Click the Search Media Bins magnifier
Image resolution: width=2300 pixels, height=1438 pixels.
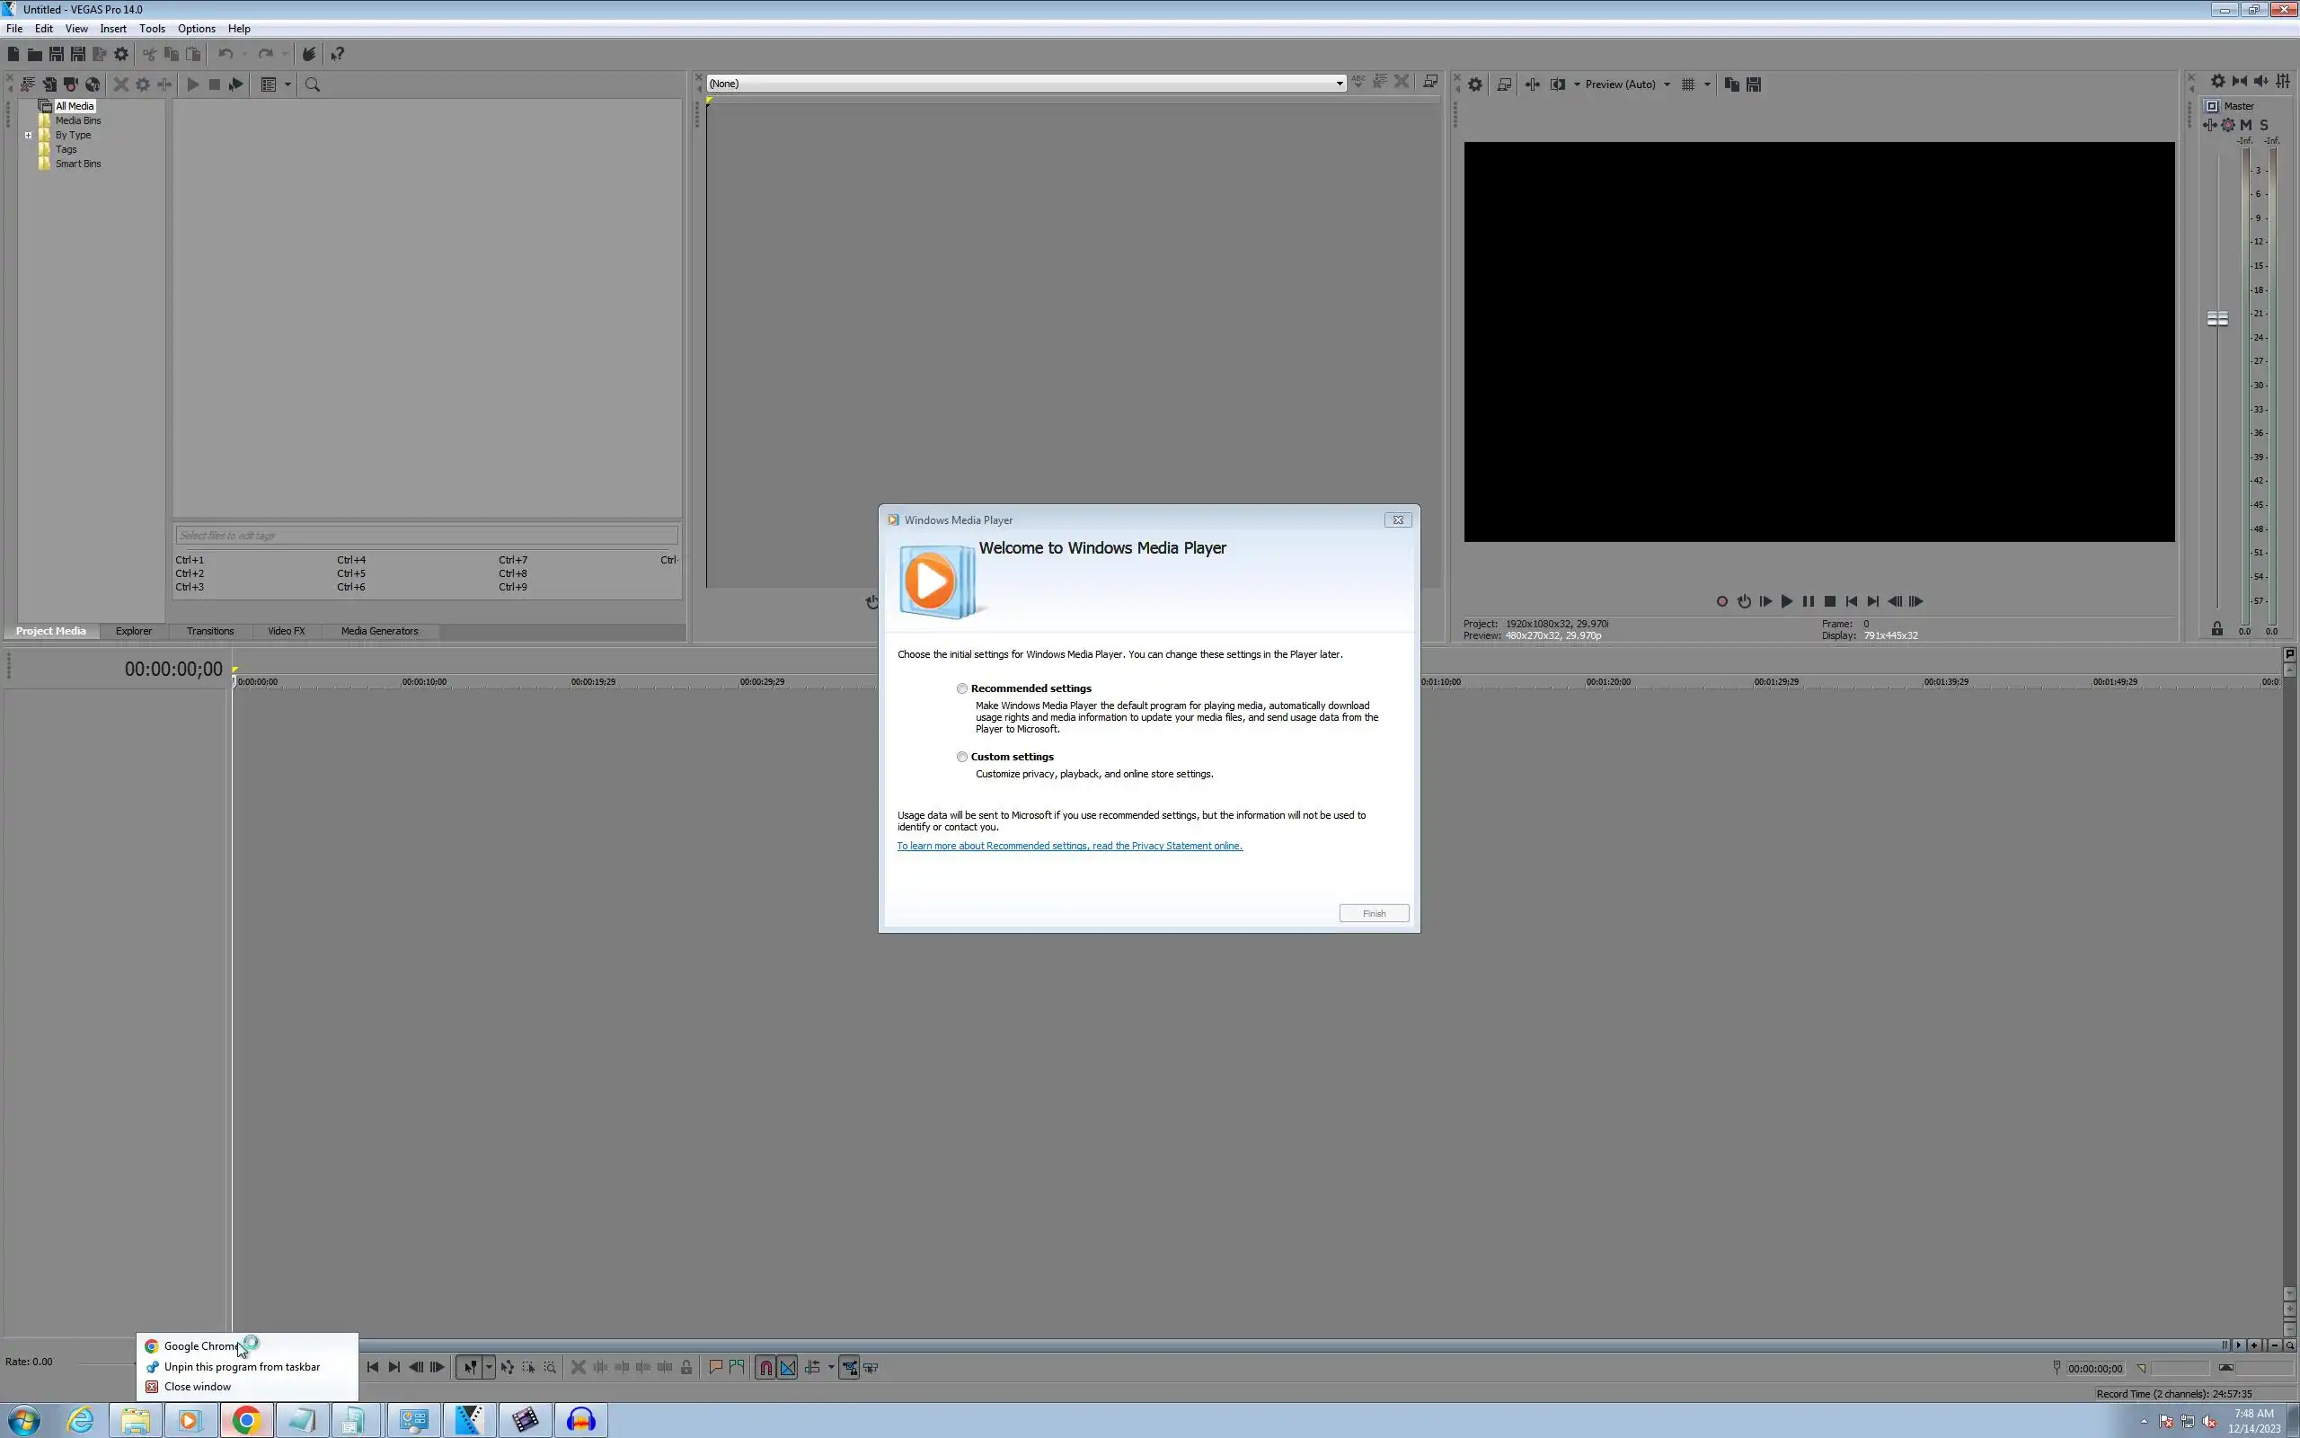coord(313,84)
